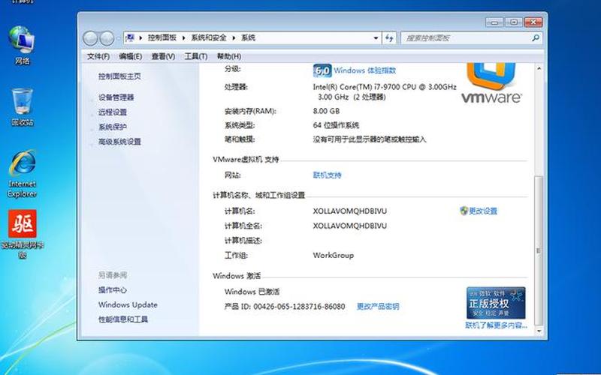601x375 pixels.
Task: Open the Recycle Bin desktop icon
Action: pos(22,107)
